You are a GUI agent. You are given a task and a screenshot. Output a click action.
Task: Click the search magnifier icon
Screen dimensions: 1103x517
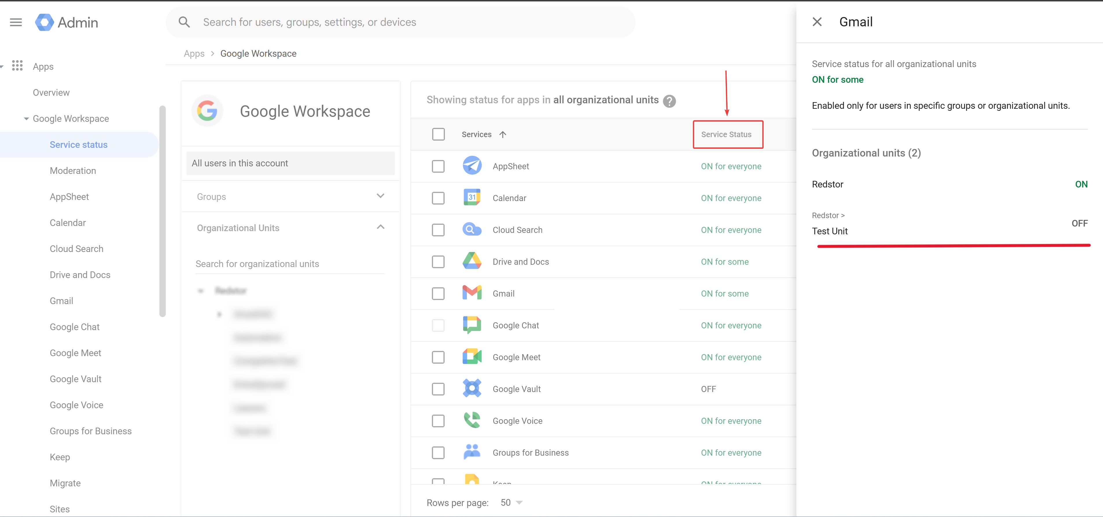184,22
